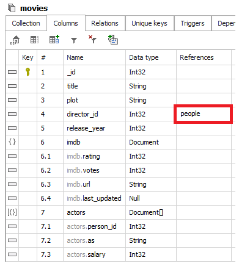Go to the Triggers tab

(193, 23)
